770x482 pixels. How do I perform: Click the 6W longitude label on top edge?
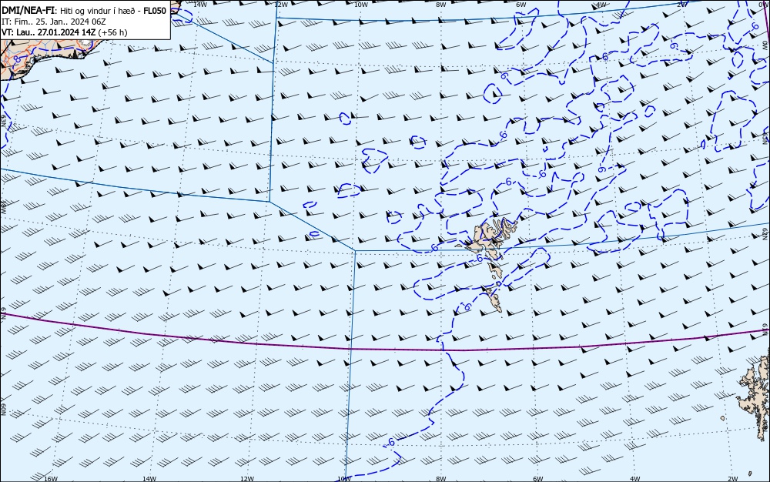(521, 4)
